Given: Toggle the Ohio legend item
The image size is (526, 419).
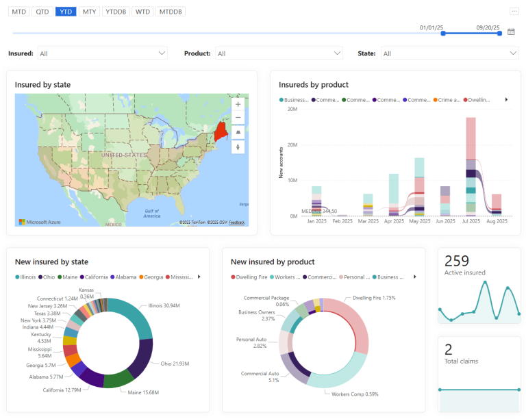Looking at the screenshot, I should 47,277.
